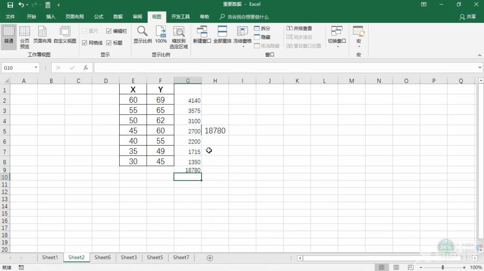484x271 pixels.
Task: Open the Developer (开发工具) ribbon tab
Action: click(181, 17)
